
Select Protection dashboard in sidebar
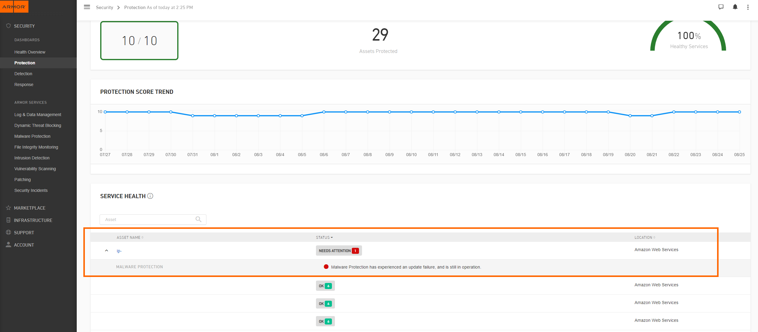[x=25, y=63]
